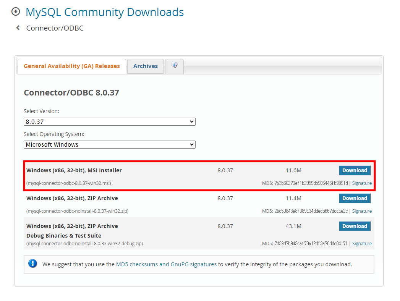The height and width of the screenshot is (301, 400).
Task: Click the MD5 hash starting with 2bc50843
Action: 311,211
